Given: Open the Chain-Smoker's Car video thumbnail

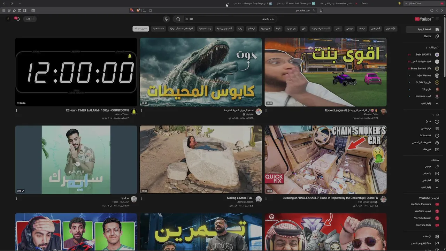Looking at the screenshot, I should pyautogui.click(x=325, y=160).
